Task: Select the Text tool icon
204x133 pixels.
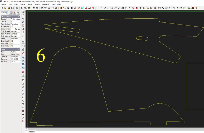Action: pyautogui.click(x=141, y=8)
